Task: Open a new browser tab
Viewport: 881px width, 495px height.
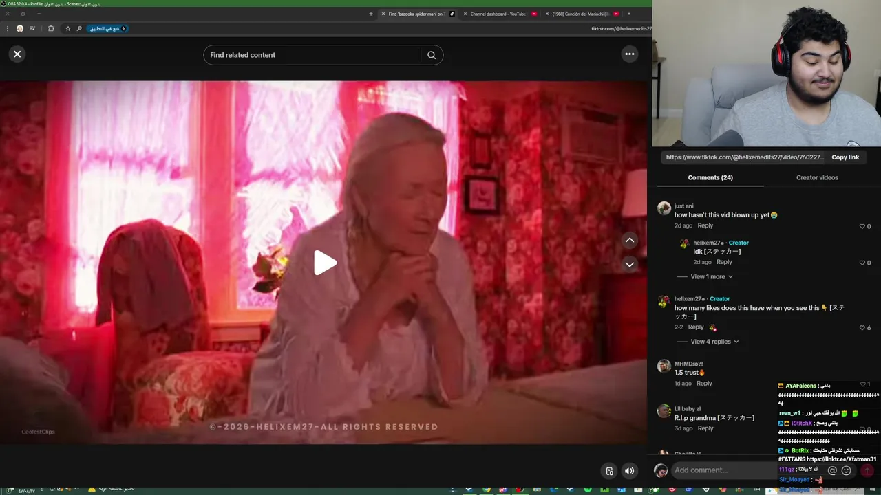Action: 371,14
